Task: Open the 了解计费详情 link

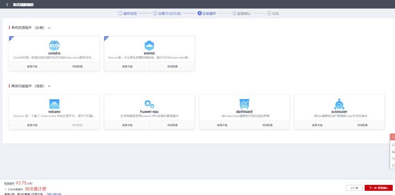Action: click(x=53, y=194)
